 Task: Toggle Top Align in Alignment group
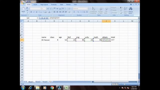tap(54, 8)
